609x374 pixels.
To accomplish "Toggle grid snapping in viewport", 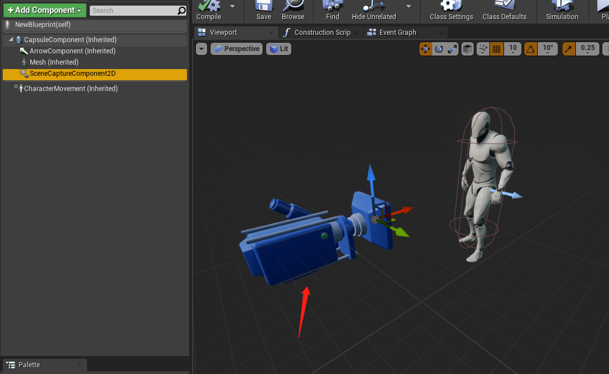I will (496, 49).
